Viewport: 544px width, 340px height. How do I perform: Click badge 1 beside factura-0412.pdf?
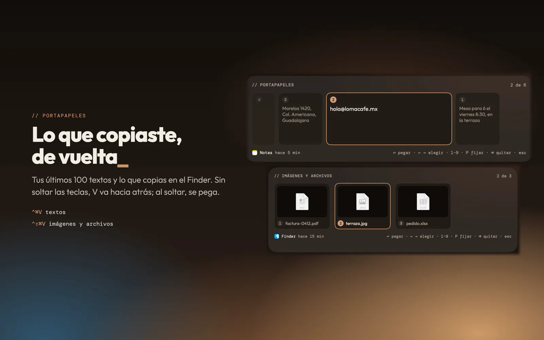pyautogui.click(x=280, y=223)
